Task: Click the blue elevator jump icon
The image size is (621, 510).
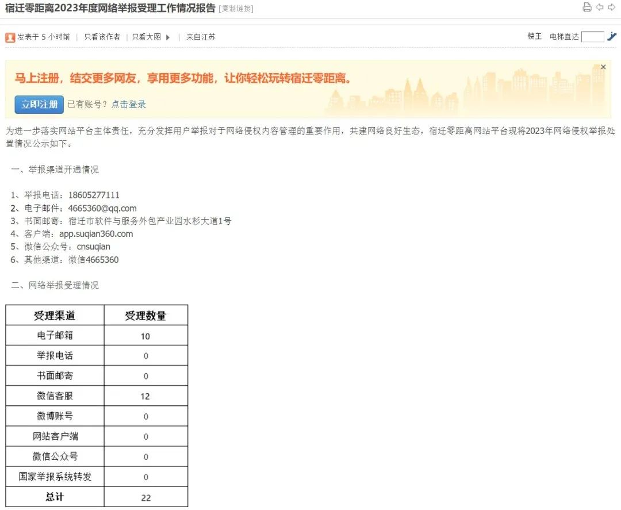Action: (612, 37)
